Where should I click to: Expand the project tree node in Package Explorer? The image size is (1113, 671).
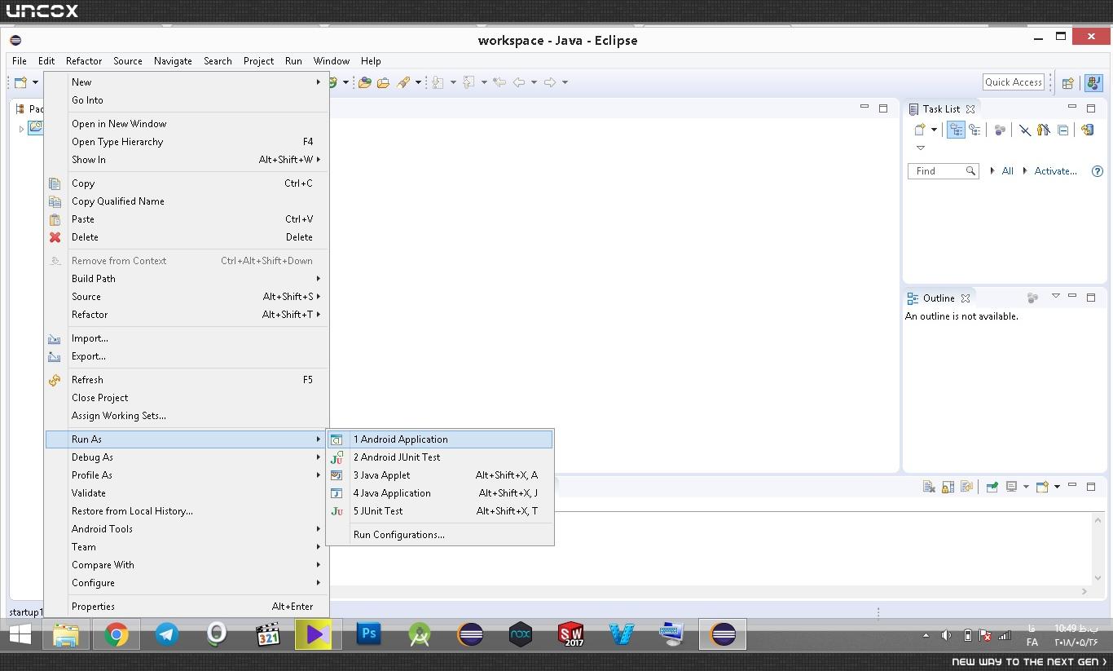(x=22, y=129)
